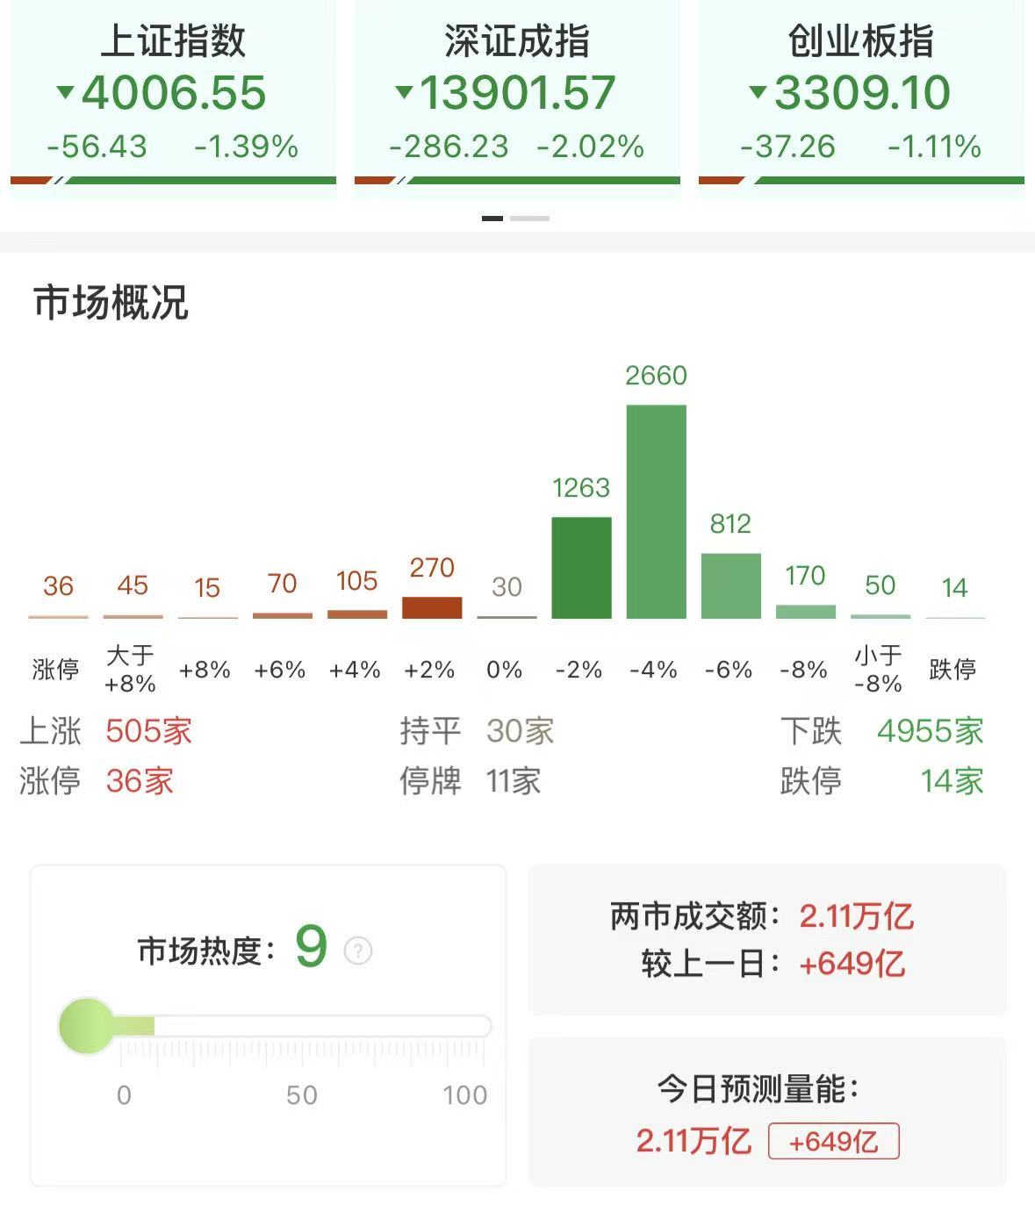Screen dimensions: 1035x1205
Task: Tap the 两市成交额 turnover panel
Action: pyautogui.click(x=766, y=940)
